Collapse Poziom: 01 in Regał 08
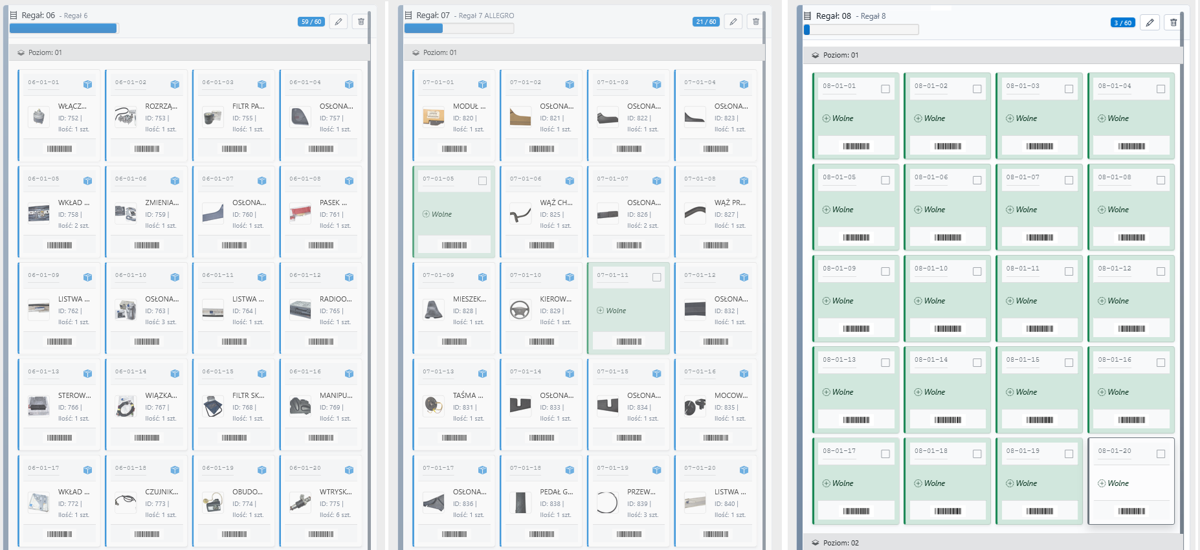This screenshot has height=550, width=1200. (x=992, y=55)
